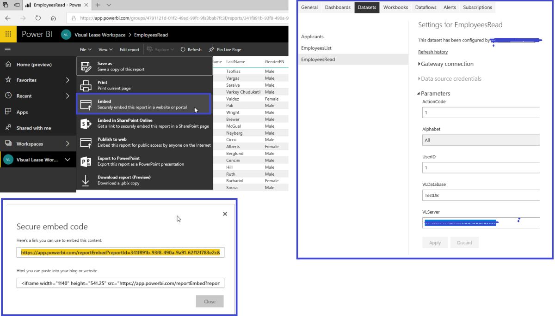
Task: Expand Recent flyout chevron
Action: 68,95
